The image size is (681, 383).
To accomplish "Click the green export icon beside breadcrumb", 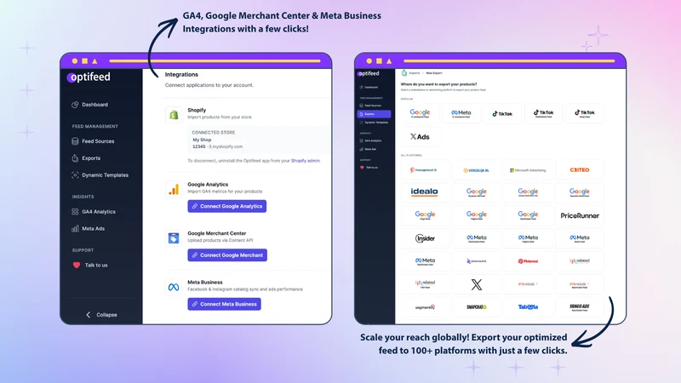I will [403, 73].
